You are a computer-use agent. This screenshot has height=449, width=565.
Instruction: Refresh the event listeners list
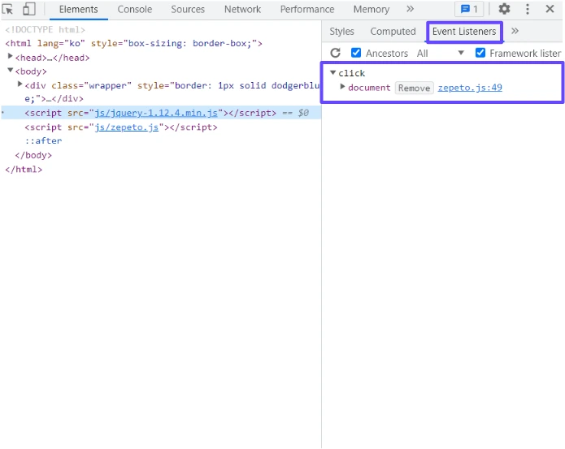(336, 54)
